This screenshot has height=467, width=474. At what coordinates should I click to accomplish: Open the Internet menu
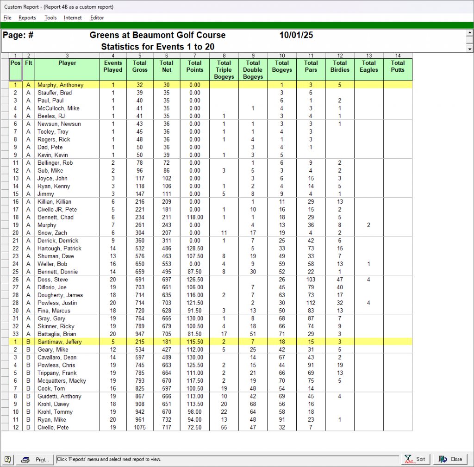(x=73, y=18)
